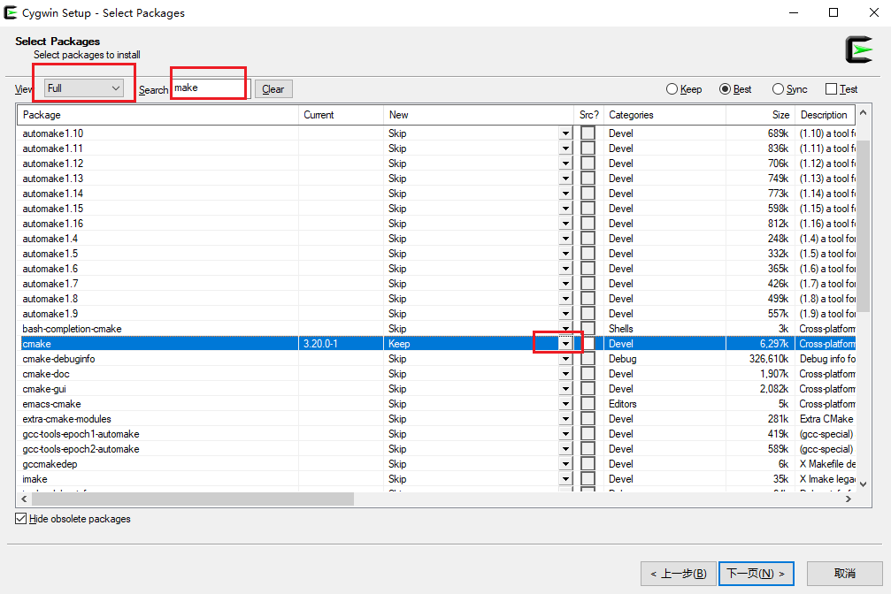The width and height of the screenshot is (891, 594).
Task: Click the Size column header
Action: click(x=760, y=115)
